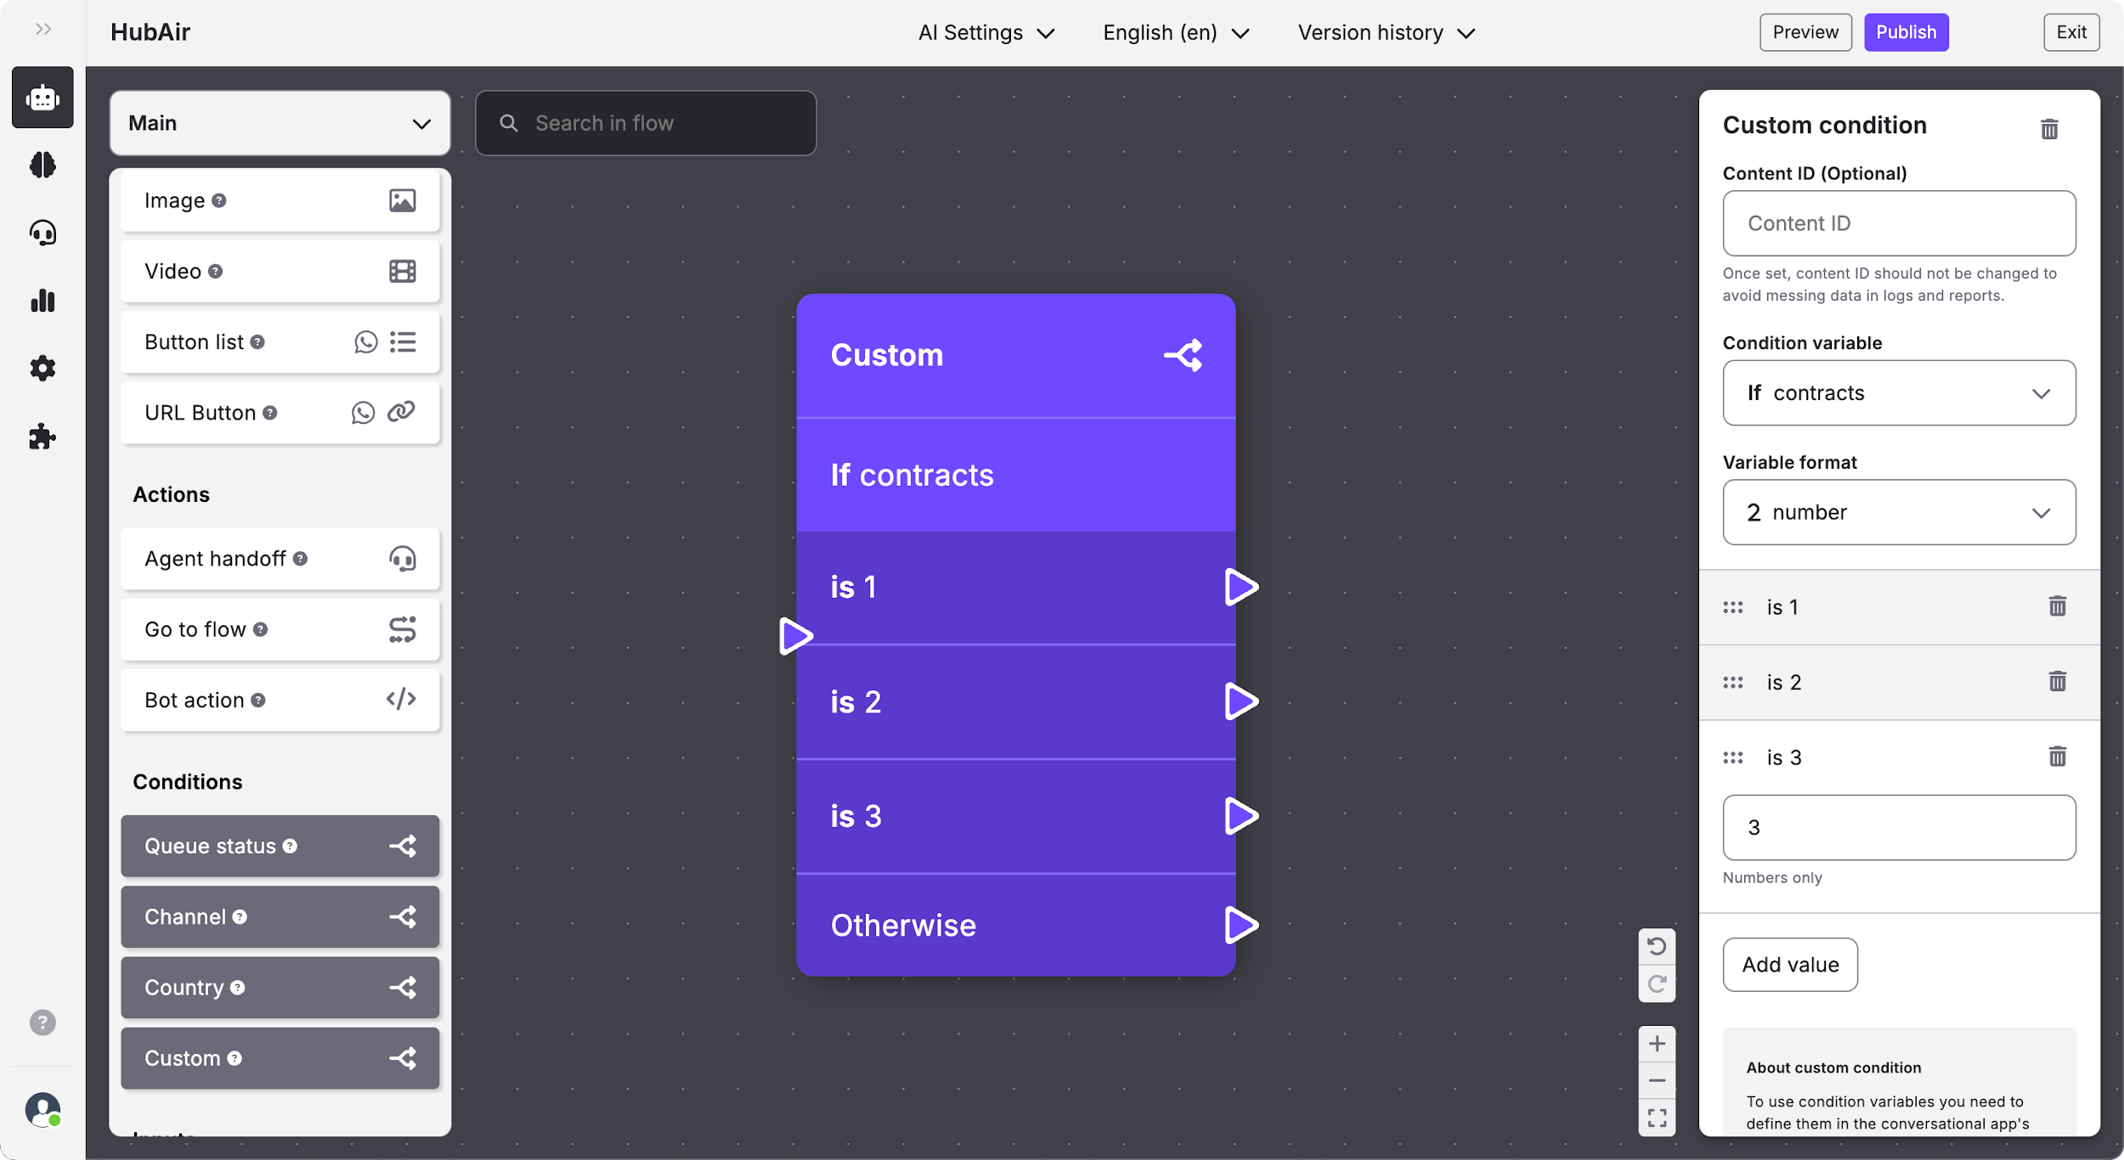Open the puzzle piece integrations icon
This screenshot has height=1160, width=2124.
[42, 436]
